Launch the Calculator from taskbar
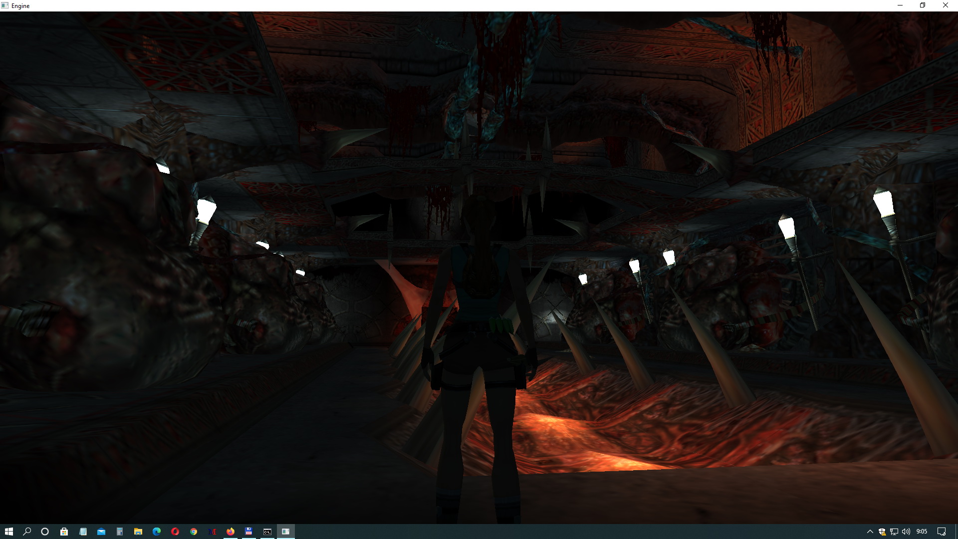Image resolution: width=958 pixels, height=539 pixels. click(120, 532)
